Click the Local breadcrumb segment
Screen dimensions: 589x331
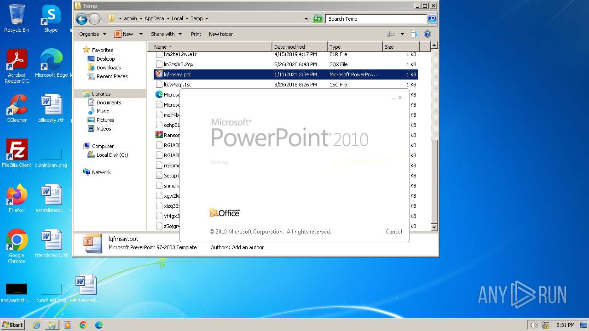point(177,19)
